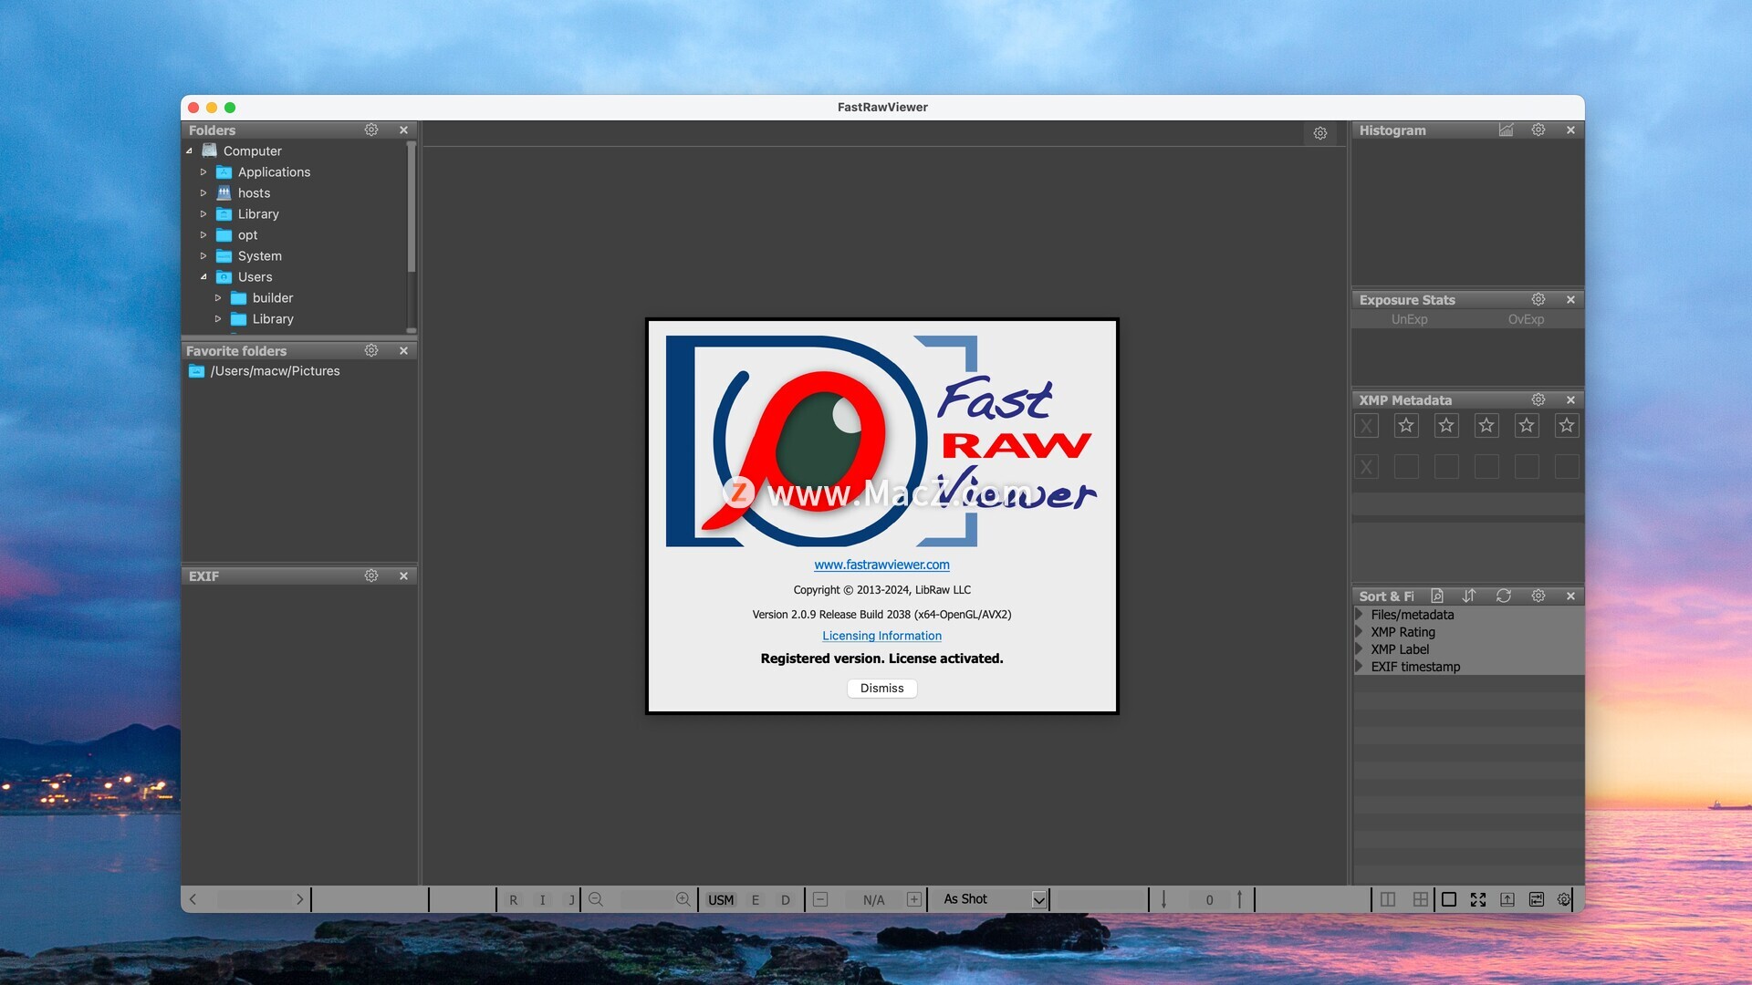Clear XMP rating with X beside stars
Screen dimensions: 1752x985
coord(1366,425)
